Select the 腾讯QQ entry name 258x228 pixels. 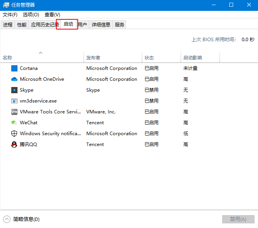click(x=28, y=144)
